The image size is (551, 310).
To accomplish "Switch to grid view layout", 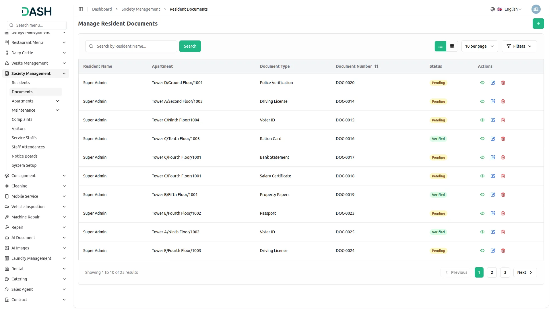I will (452, 46).
